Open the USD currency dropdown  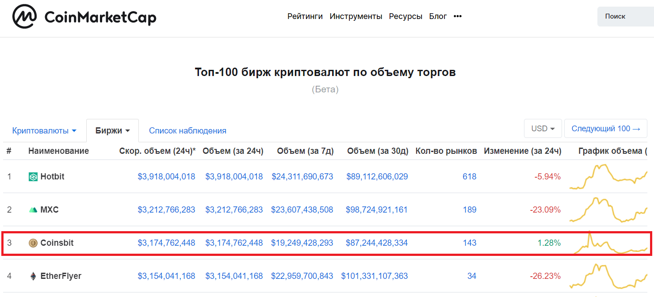[x=543, y=129]
